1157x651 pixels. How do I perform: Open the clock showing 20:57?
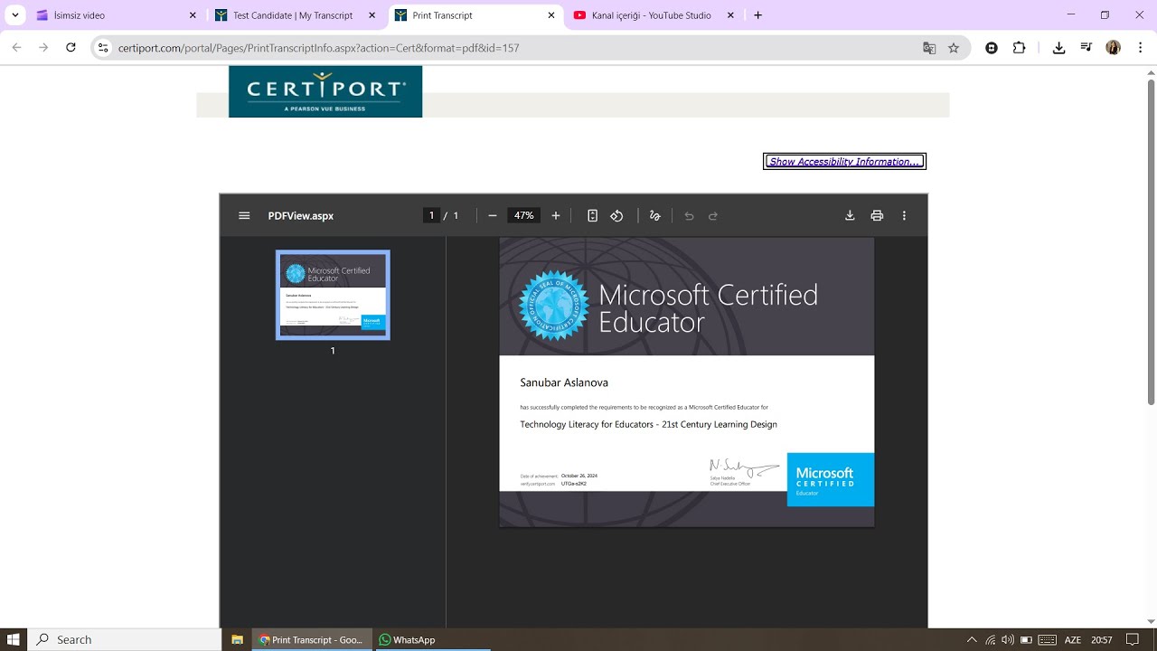point(1102,640)
